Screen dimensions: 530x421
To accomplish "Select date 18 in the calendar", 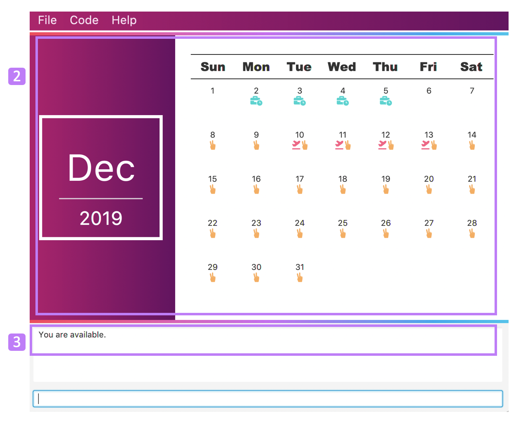I will coord(343,179).
